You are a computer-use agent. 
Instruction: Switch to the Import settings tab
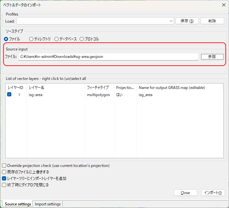[x=48, y=204]
